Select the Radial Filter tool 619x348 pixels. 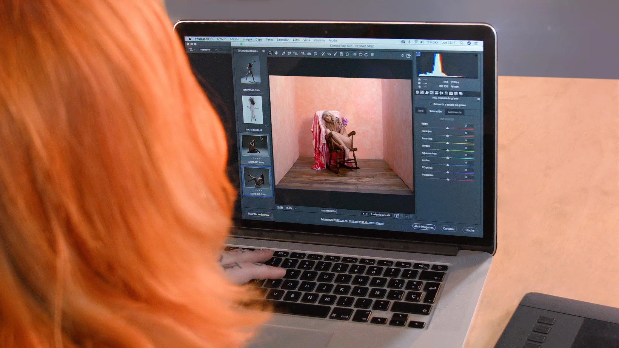click(x=347, y=54)
